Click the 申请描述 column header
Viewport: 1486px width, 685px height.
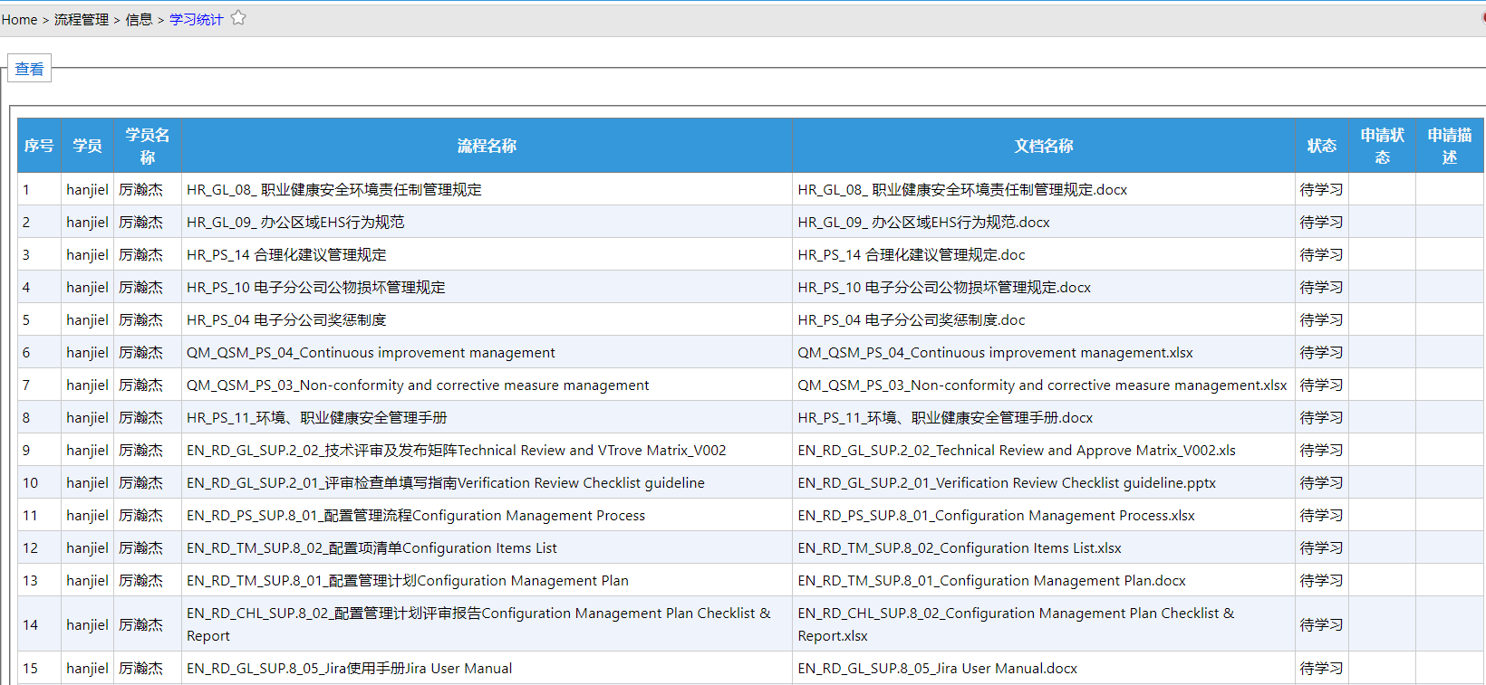1450,146
